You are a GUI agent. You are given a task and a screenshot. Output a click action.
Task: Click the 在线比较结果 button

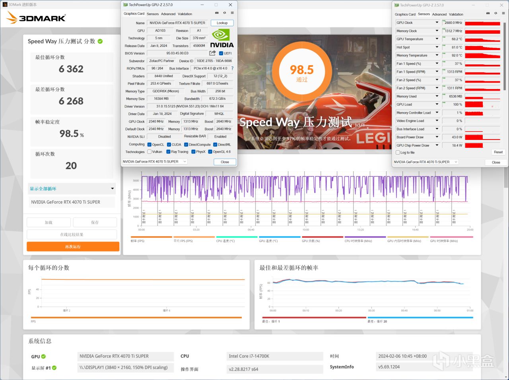pyautogui.click(x=72, y=235)
